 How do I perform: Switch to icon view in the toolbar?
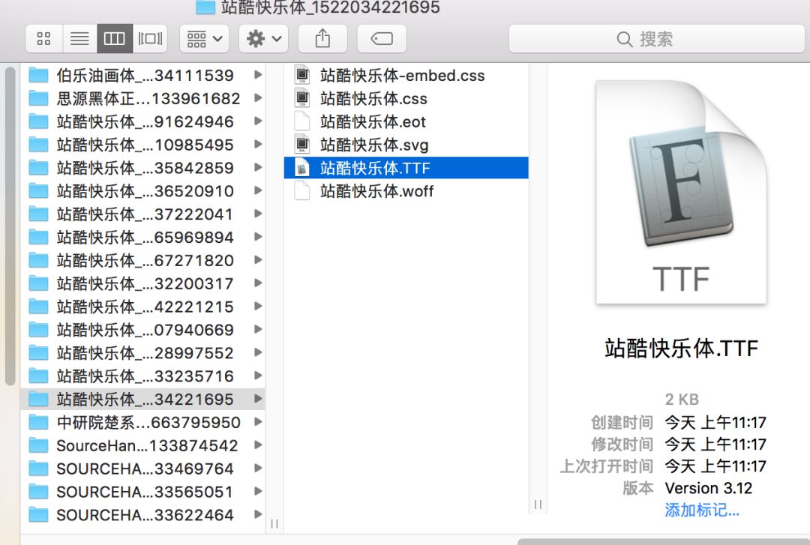pos(44,39)
